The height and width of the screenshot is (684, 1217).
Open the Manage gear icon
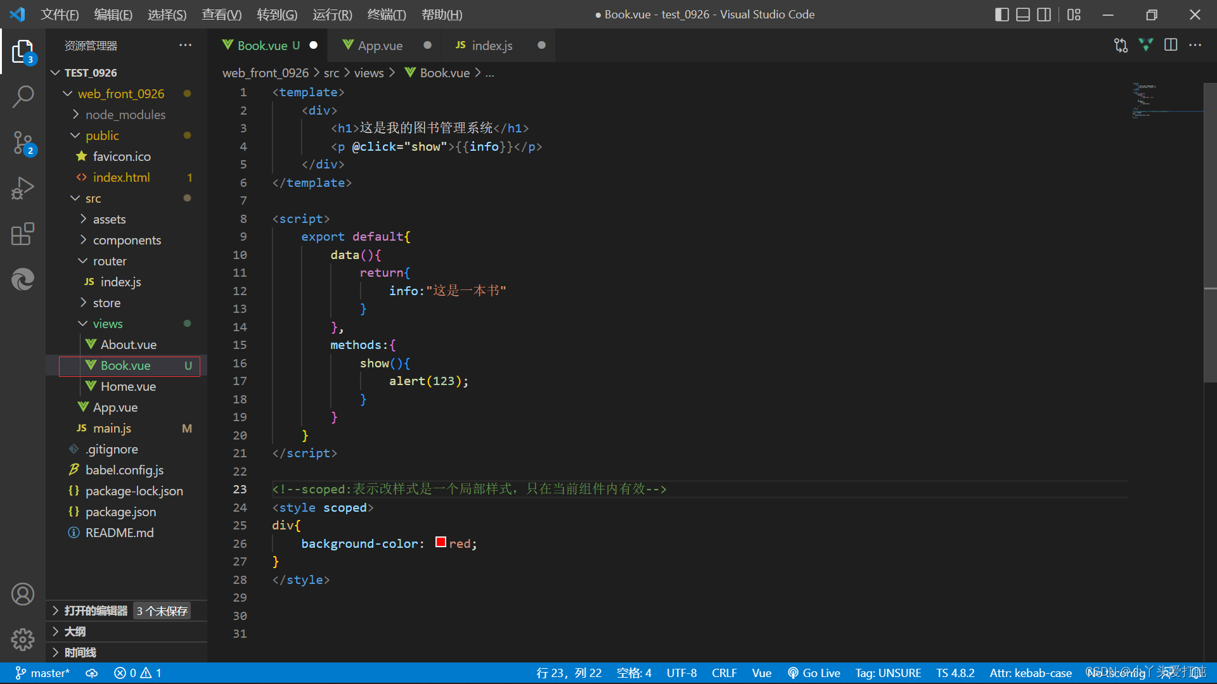click(23, 640)
